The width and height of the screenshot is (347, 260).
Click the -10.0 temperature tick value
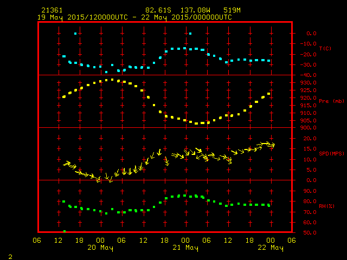pyautogui.click(x=309, y=44)
